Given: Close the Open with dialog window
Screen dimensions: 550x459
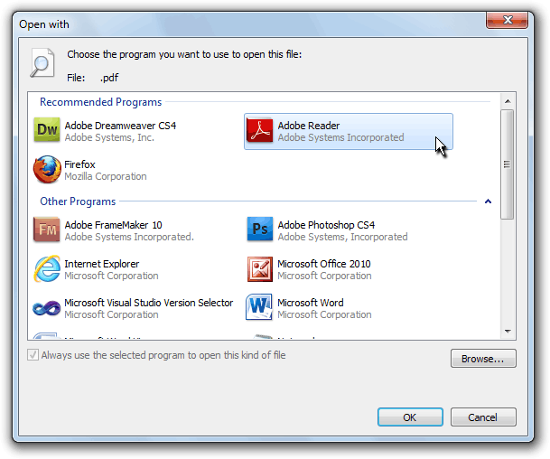Looking at the screenshot, I should [508, 20].
